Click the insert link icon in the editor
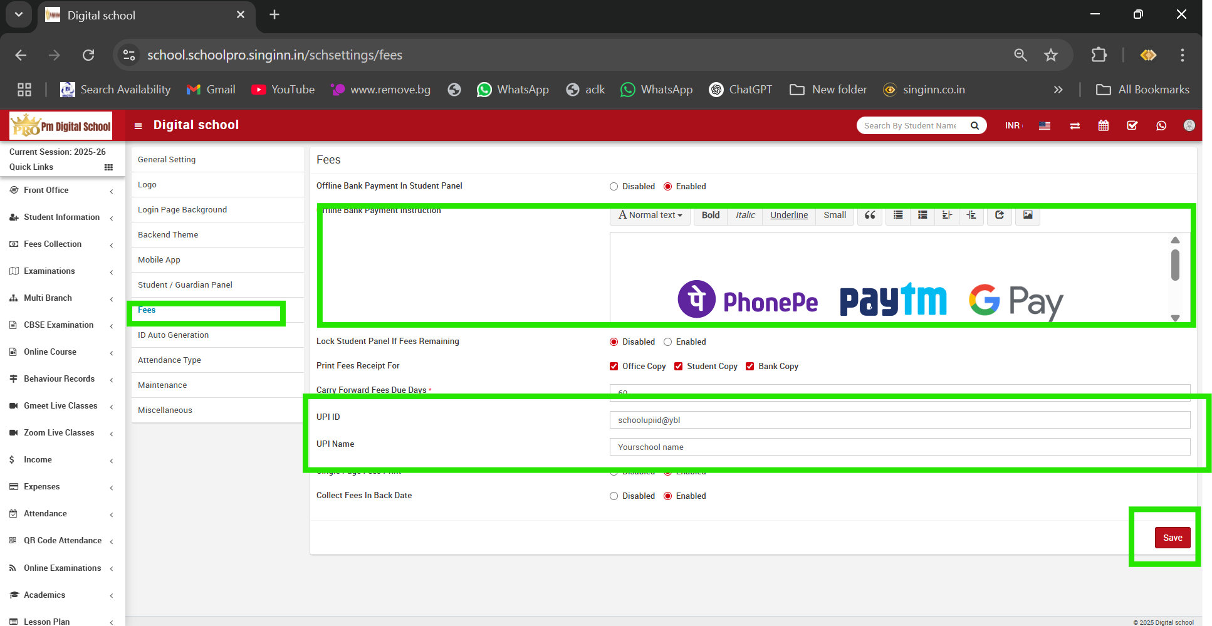The width and height of the screenshot is (1212, 626). [1000, 215]
